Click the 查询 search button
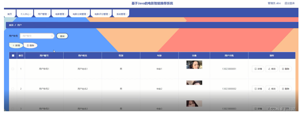 click(x=62, y=36)
